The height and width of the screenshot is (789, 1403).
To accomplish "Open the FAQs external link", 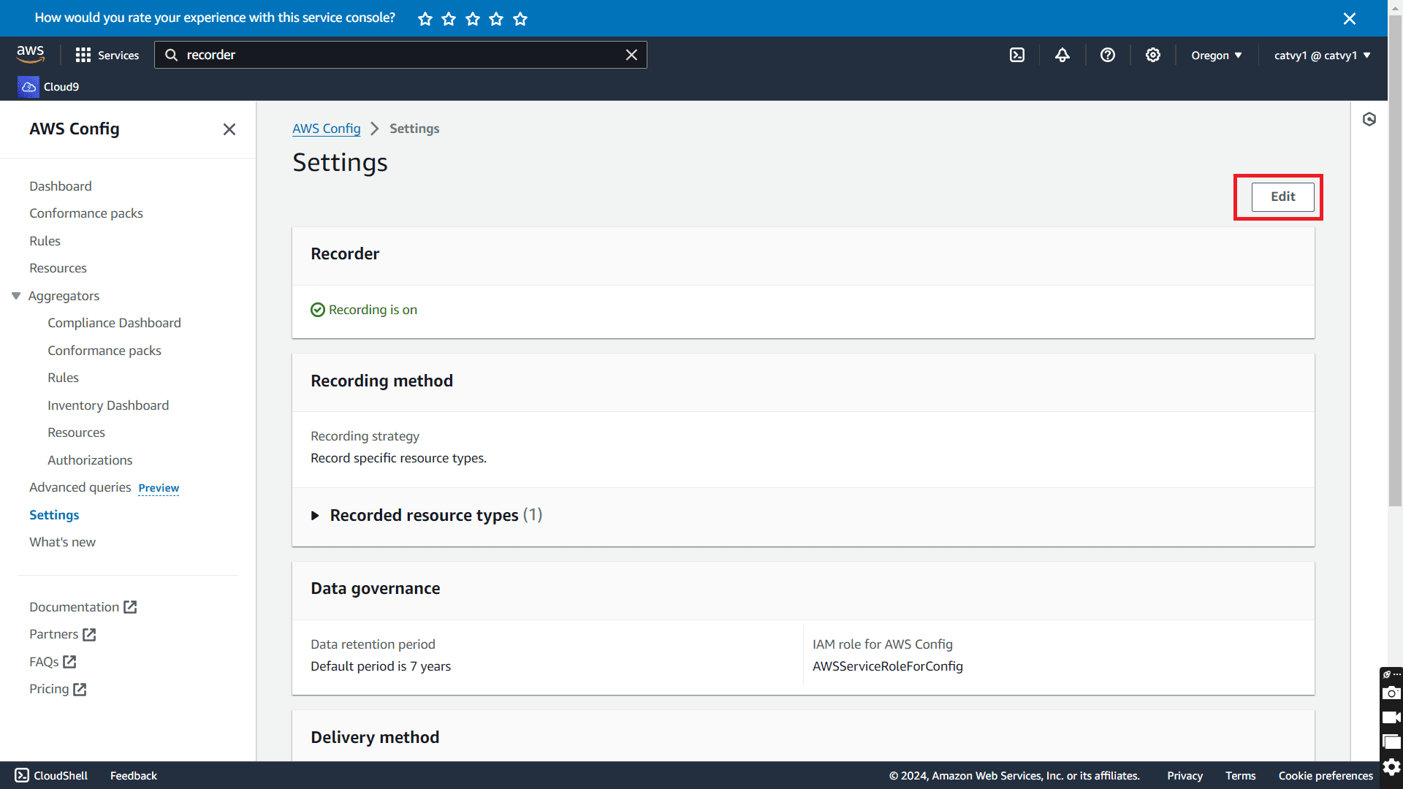I will pyautogui.click(x=53, y=662).
